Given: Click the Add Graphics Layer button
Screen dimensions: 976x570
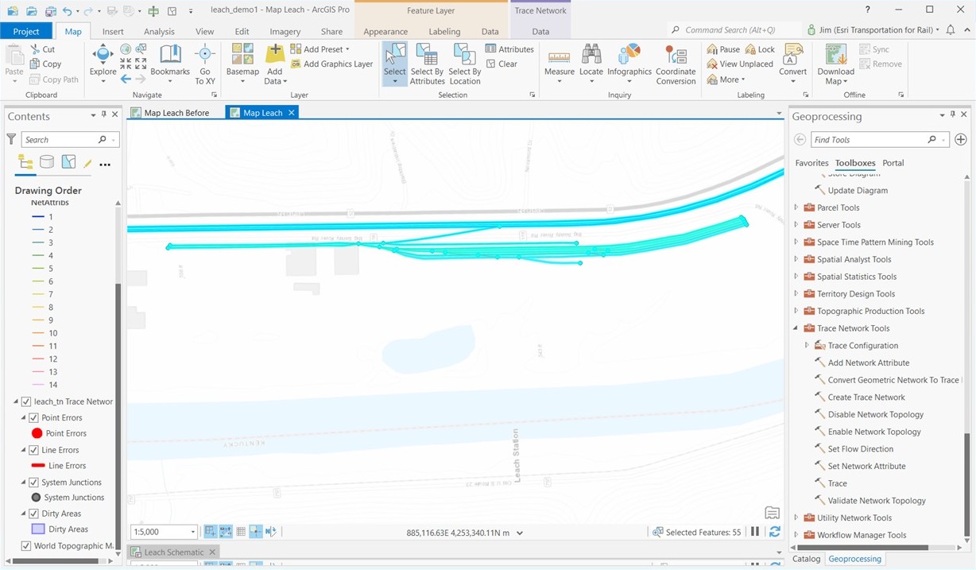Looking at the screenshot, I should [x=330, y=62].
